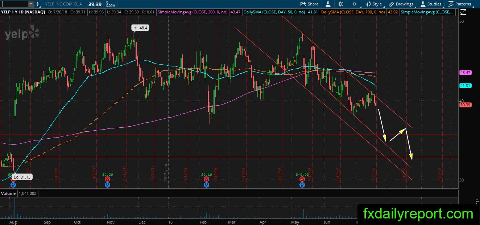The width and height of the screenshot is (480, 225).
Task: Open the Studies menu
Action: [x=431, y=4]
